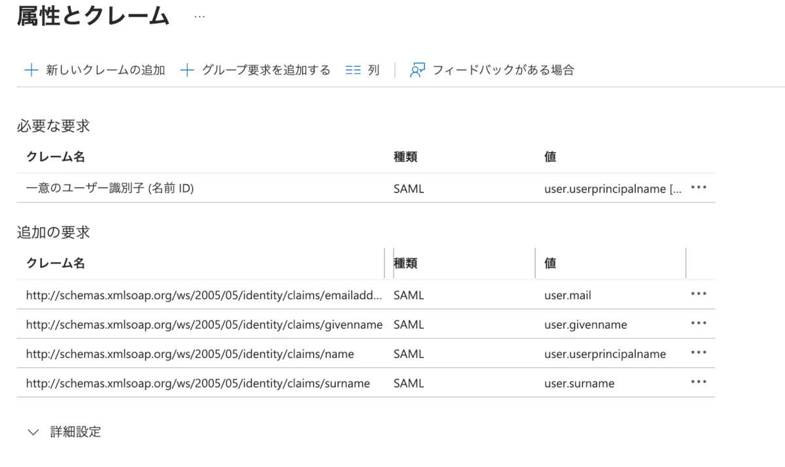The width and height of the screenshot is (785, 467).
Task: Open more options for the emailaddress claim
Action: point(699,294)
